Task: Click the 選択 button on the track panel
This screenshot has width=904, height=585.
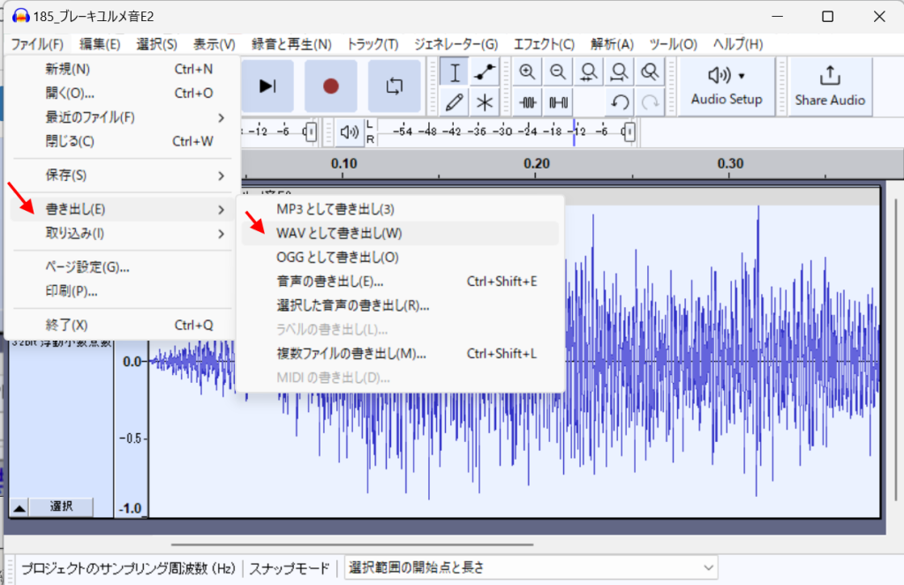Action: click(x=61, y=506)
